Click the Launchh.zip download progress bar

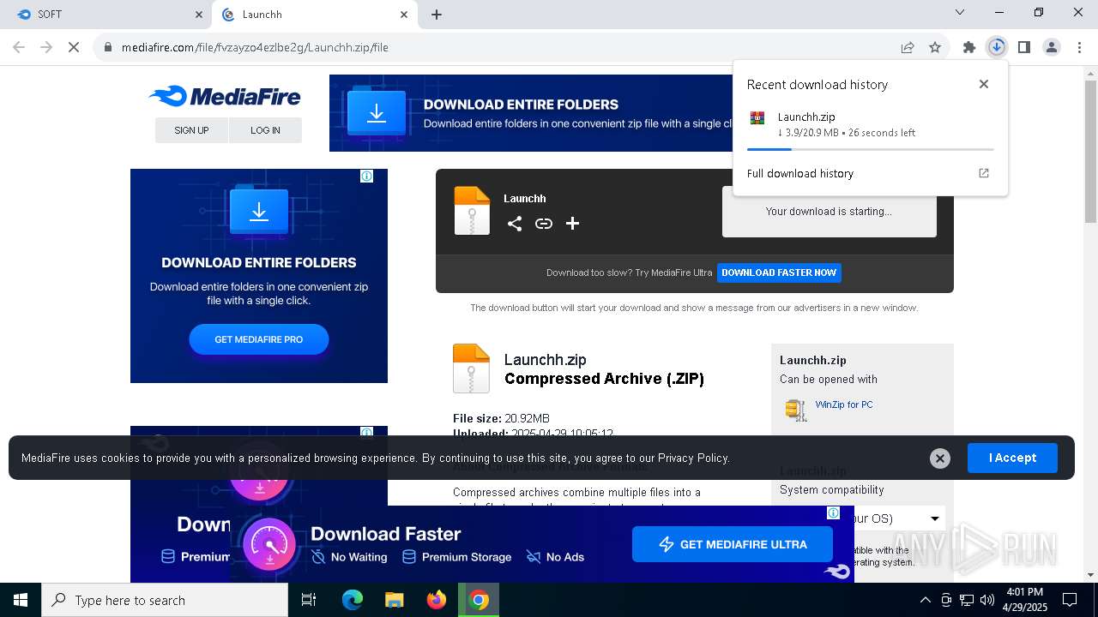tap(871, 149)
